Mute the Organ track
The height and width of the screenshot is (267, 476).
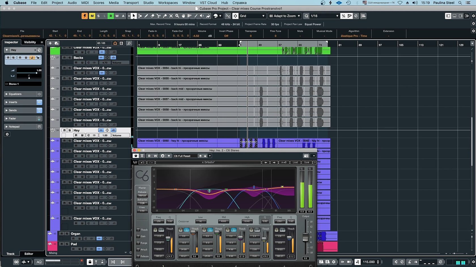(61, 234)
